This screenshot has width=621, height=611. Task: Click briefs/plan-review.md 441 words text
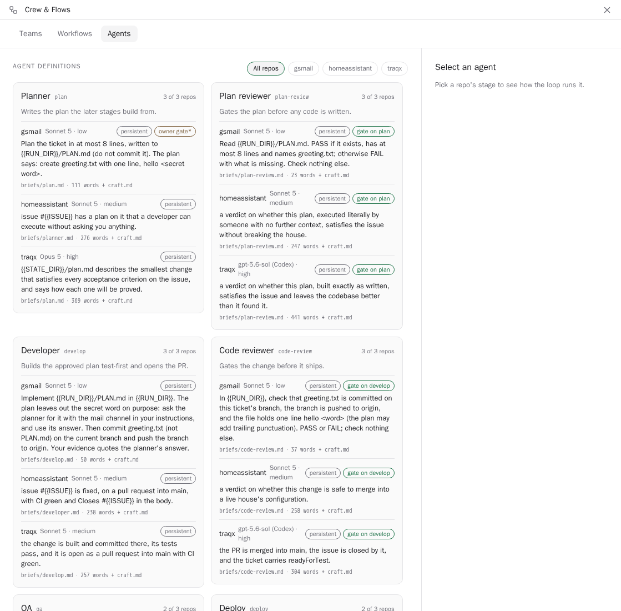(x=286, y=317)
